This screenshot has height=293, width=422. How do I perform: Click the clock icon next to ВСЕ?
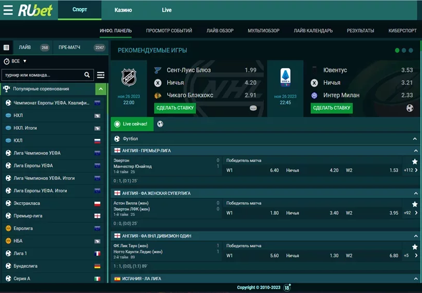pyautogui.click(x=6, y=61)
